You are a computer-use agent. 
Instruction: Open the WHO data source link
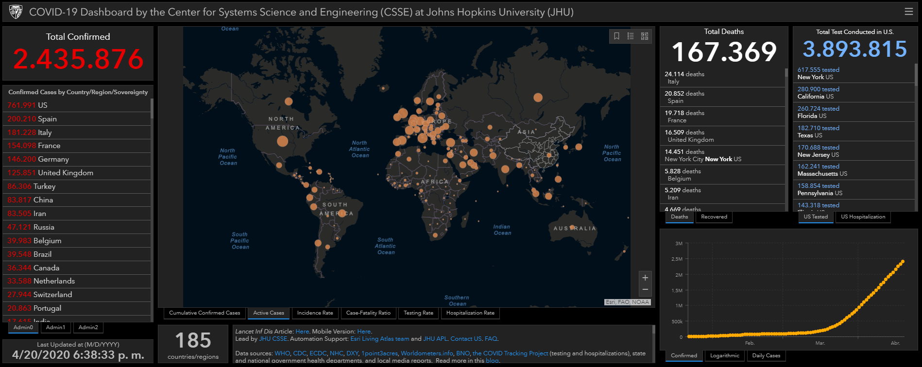click(282, 353)
